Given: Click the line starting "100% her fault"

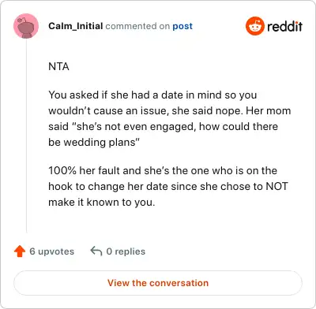Looking at the screenshot, I should (163, 170).
